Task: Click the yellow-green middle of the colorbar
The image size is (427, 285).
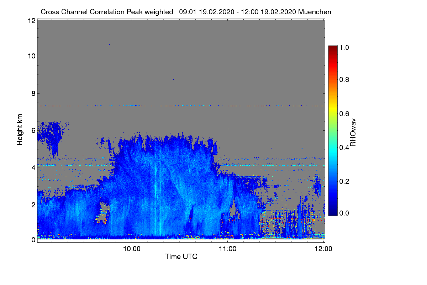Action: pos(333,121)
